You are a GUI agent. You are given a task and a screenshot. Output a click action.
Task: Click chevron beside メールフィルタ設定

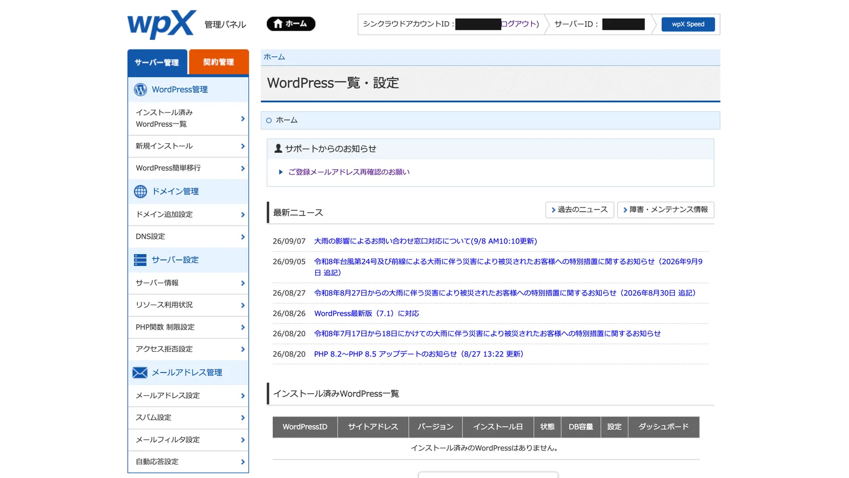pos(242,440)
